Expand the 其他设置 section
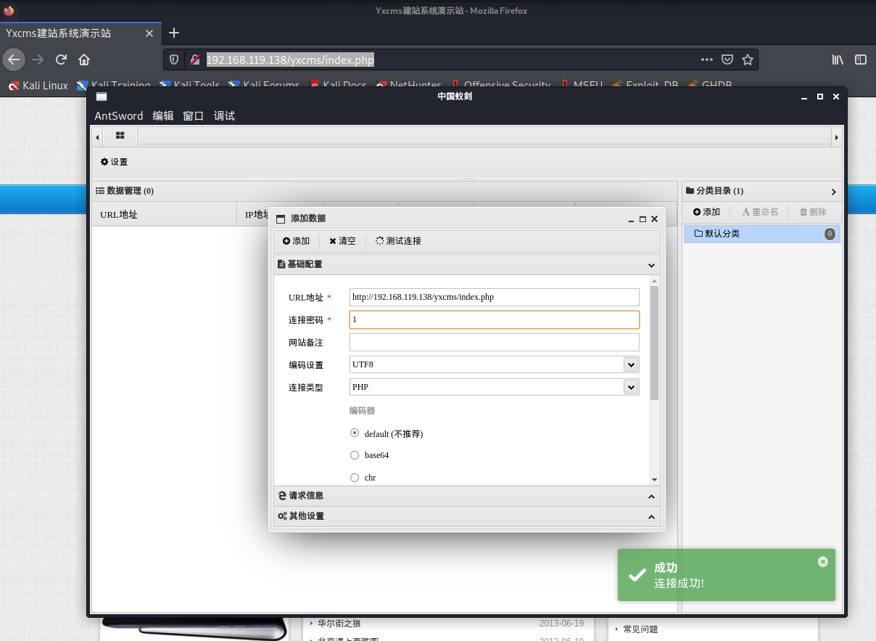 pyautogui.click(x=468, y=516)
